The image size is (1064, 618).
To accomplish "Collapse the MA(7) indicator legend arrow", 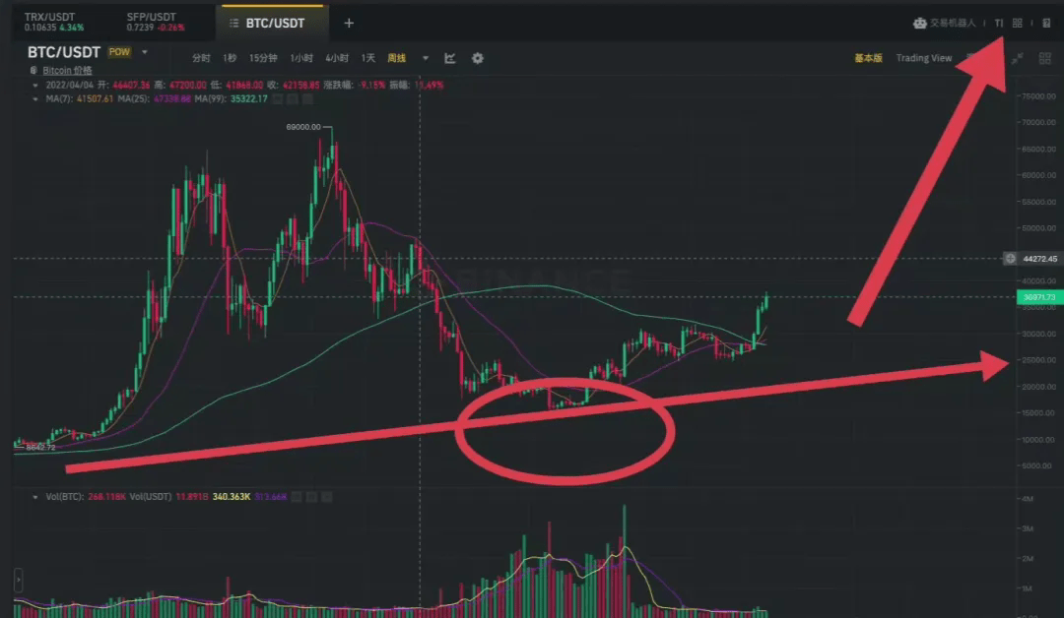I will tap(35, 99).
